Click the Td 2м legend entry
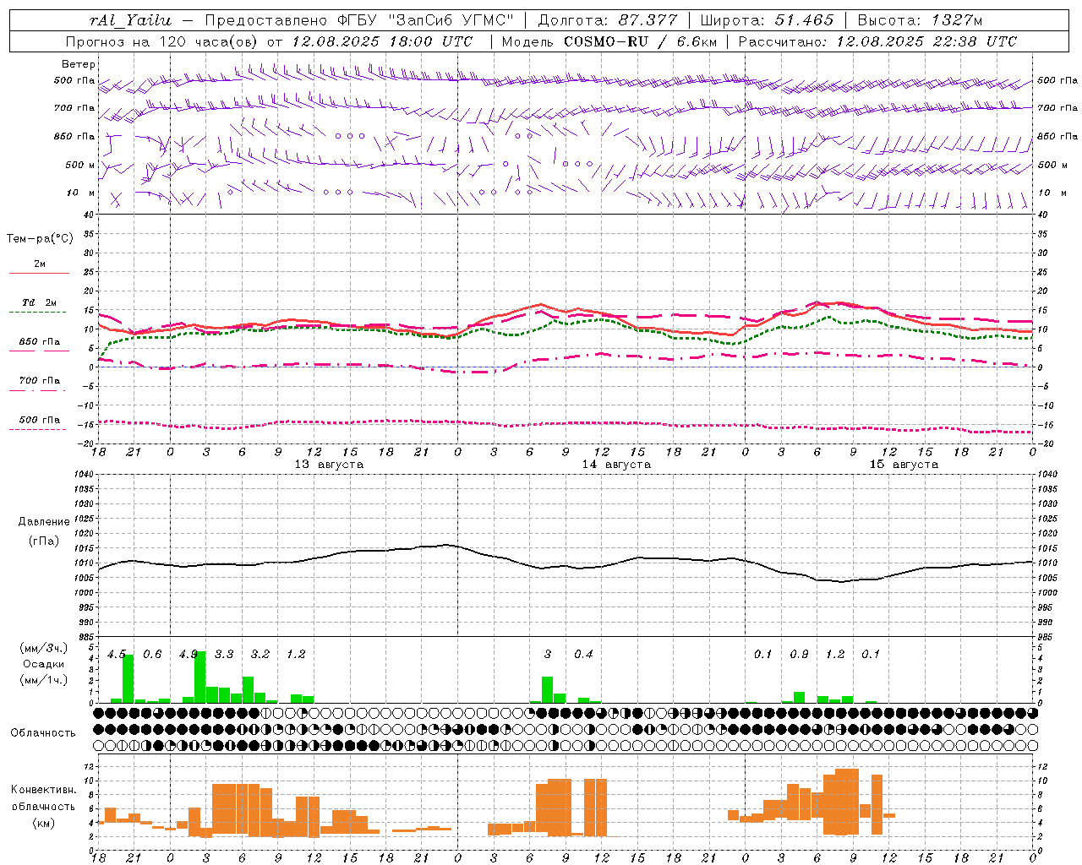Screen dimensions: 1082x865 click(x=39, y=302)
